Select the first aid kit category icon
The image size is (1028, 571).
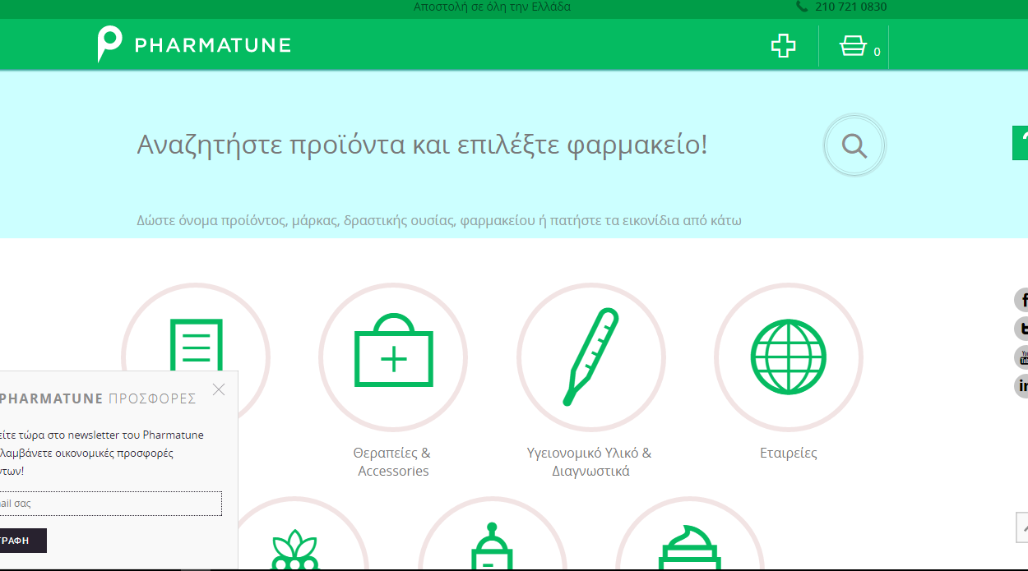[393, 357]
